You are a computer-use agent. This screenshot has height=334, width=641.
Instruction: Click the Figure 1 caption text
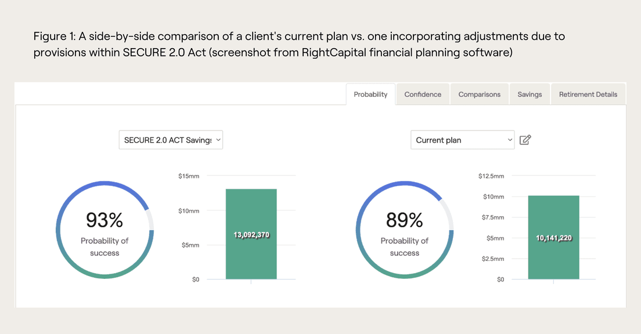tap(299, 45)
